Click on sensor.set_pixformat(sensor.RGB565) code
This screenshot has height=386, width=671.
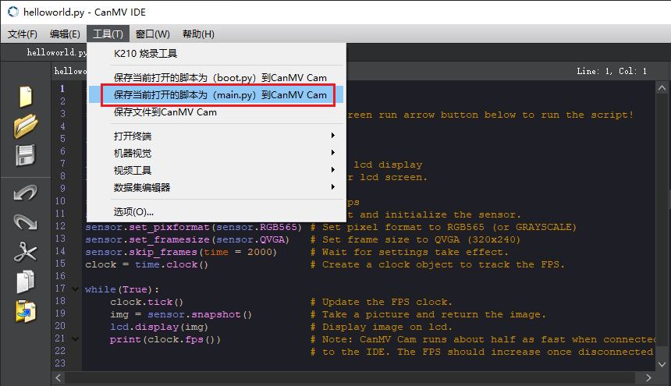pos(193,227)
